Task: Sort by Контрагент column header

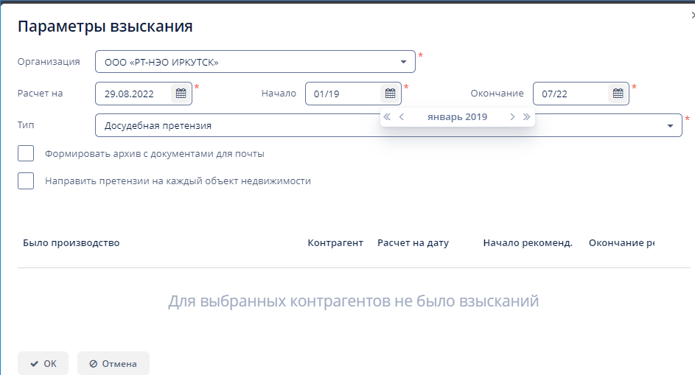Action: click(335, 243)
